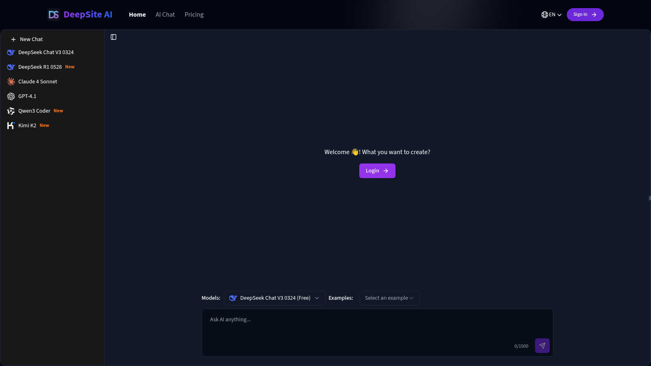
Task: Select Claude 4 Sonnet model
Action: pos(38,82)
